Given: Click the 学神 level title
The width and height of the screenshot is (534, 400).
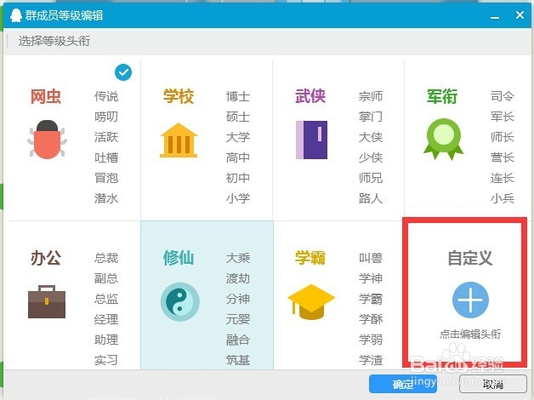Looking at the screenshot, I should click(371, 278).
